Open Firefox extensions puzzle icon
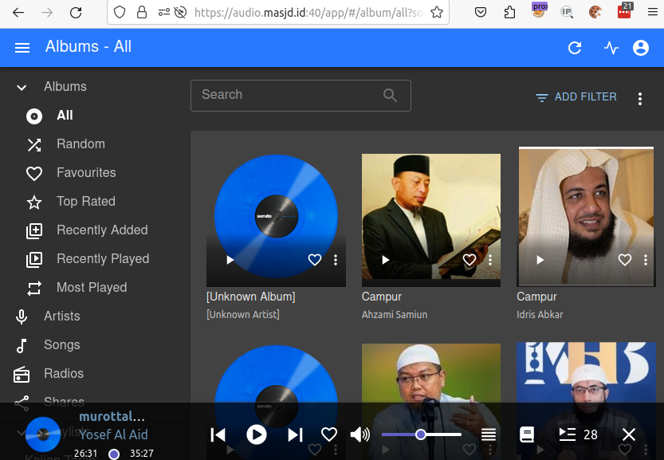 coord(509,12)
